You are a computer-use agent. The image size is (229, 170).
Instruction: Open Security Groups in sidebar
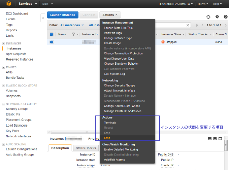click(17, 109)
